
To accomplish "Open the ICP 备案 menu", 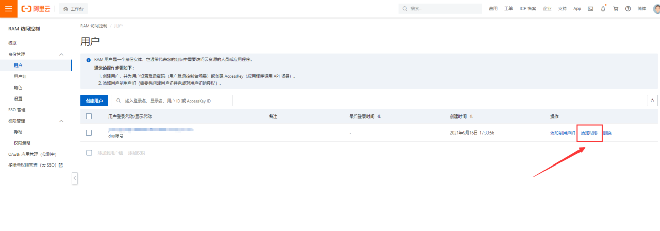I will pyautogui.click(x=527, y=9).
